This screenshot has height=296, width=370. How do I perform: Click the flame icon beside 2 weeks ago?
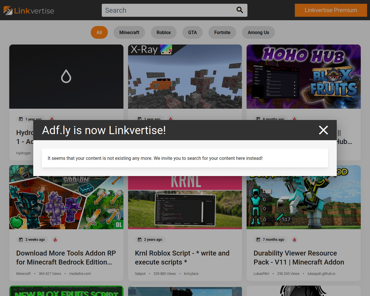55,239
